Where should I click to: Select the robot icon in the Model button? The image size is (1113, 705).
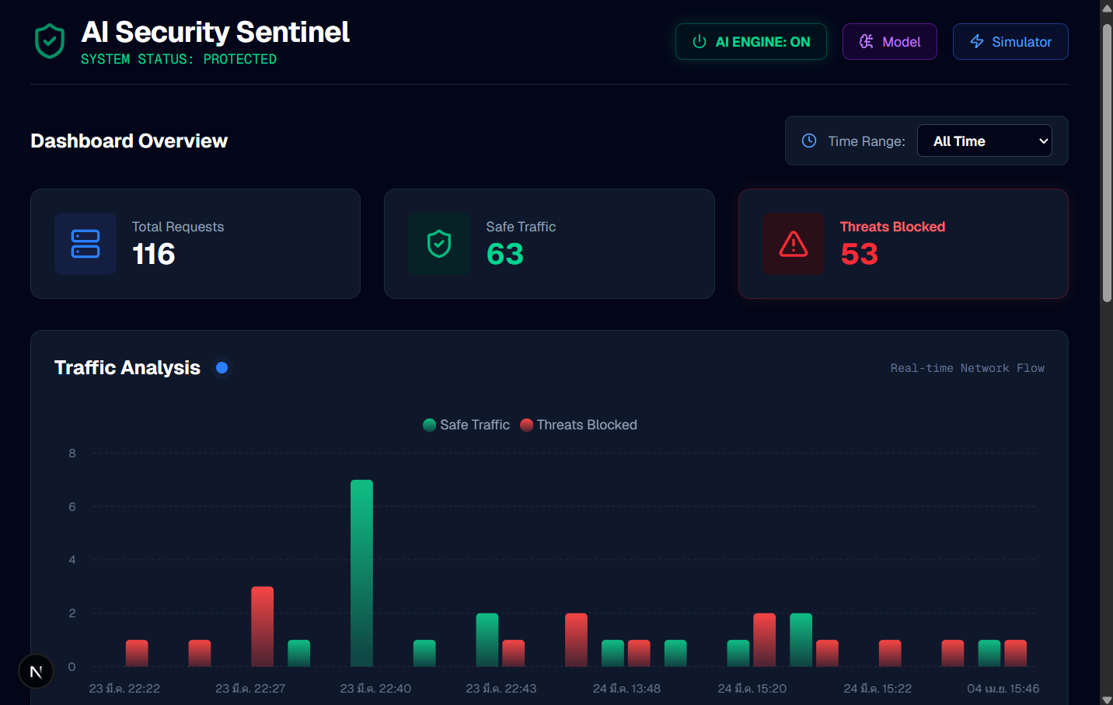pos(867,42)
